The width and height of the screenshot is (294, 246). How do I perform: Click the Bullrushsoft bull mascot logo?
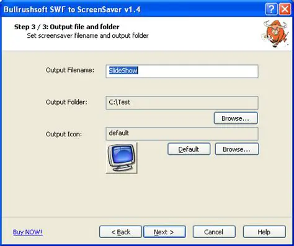click(275, 33)
